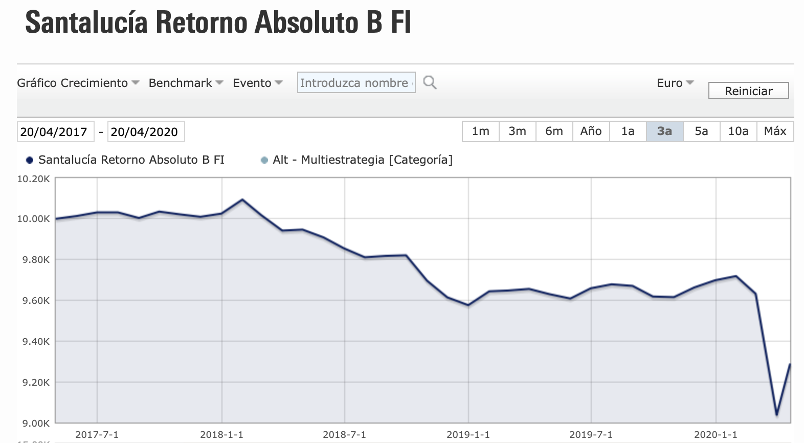Switch to the 3m time range
Viewport: 804px width, 443px height.
tap(517, 131)
